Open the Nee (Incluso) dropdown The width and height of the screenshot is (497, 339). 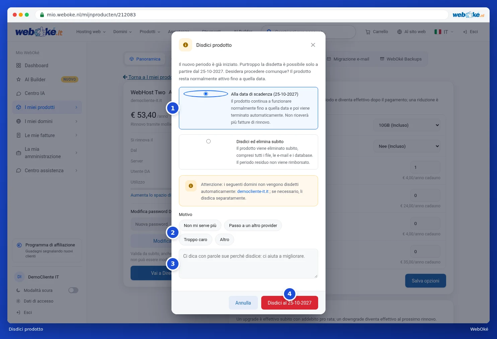[x=407, y=146]
